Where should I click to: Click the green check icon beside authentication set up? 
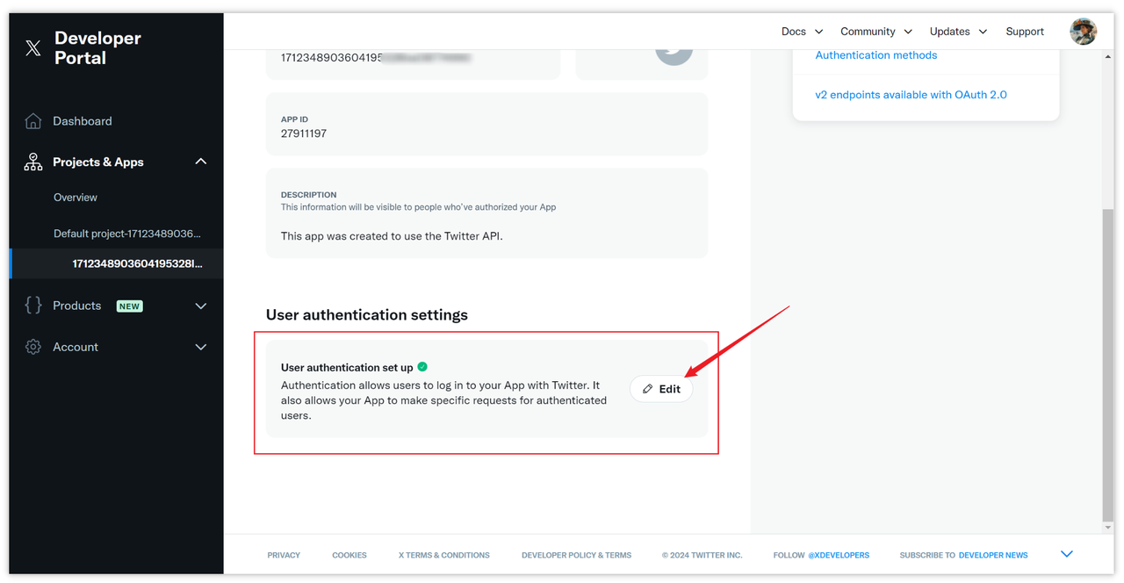(x=422, y=367)
